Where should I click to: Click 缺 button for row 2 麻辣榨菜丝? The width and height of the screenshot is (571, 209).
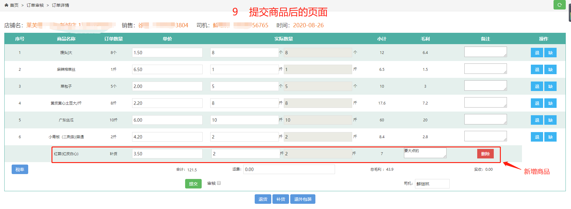pyautogui.click(x=550, y=70)
